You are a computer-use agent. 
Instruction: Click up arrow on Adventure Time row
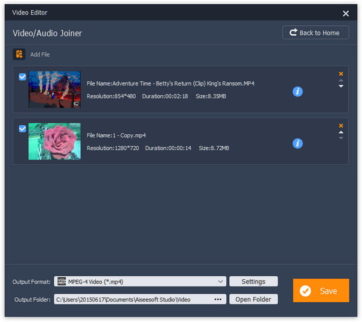(x=341, y=81)
